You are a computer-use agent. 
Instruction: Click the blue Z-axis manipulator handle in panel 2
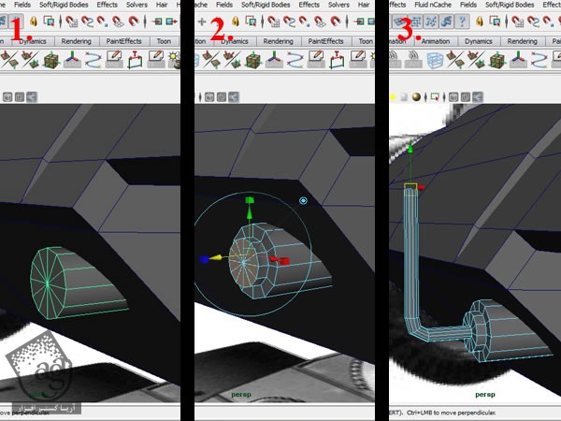[x=203, y=259]
